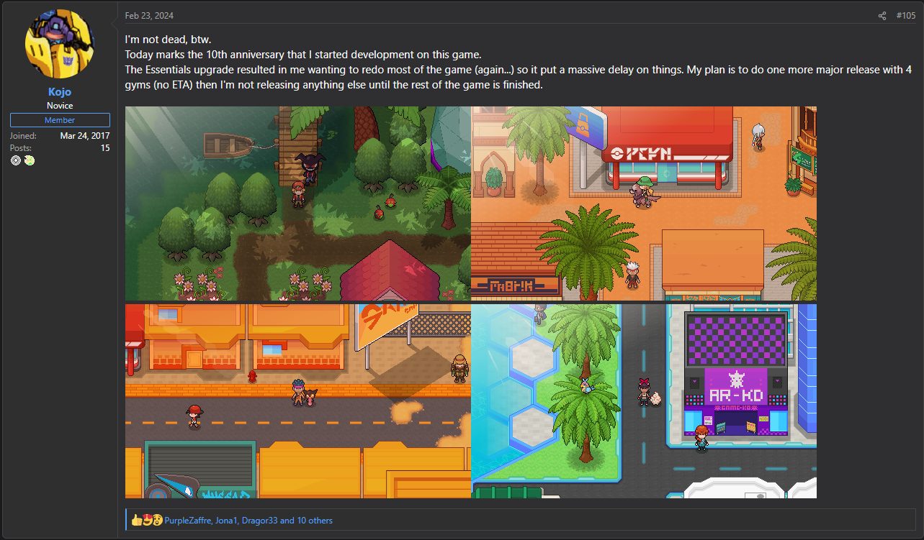The width and height of the screenshot is (924, 540).
Task: Open Kojo's profile via the username
Action: click(60, 92)
